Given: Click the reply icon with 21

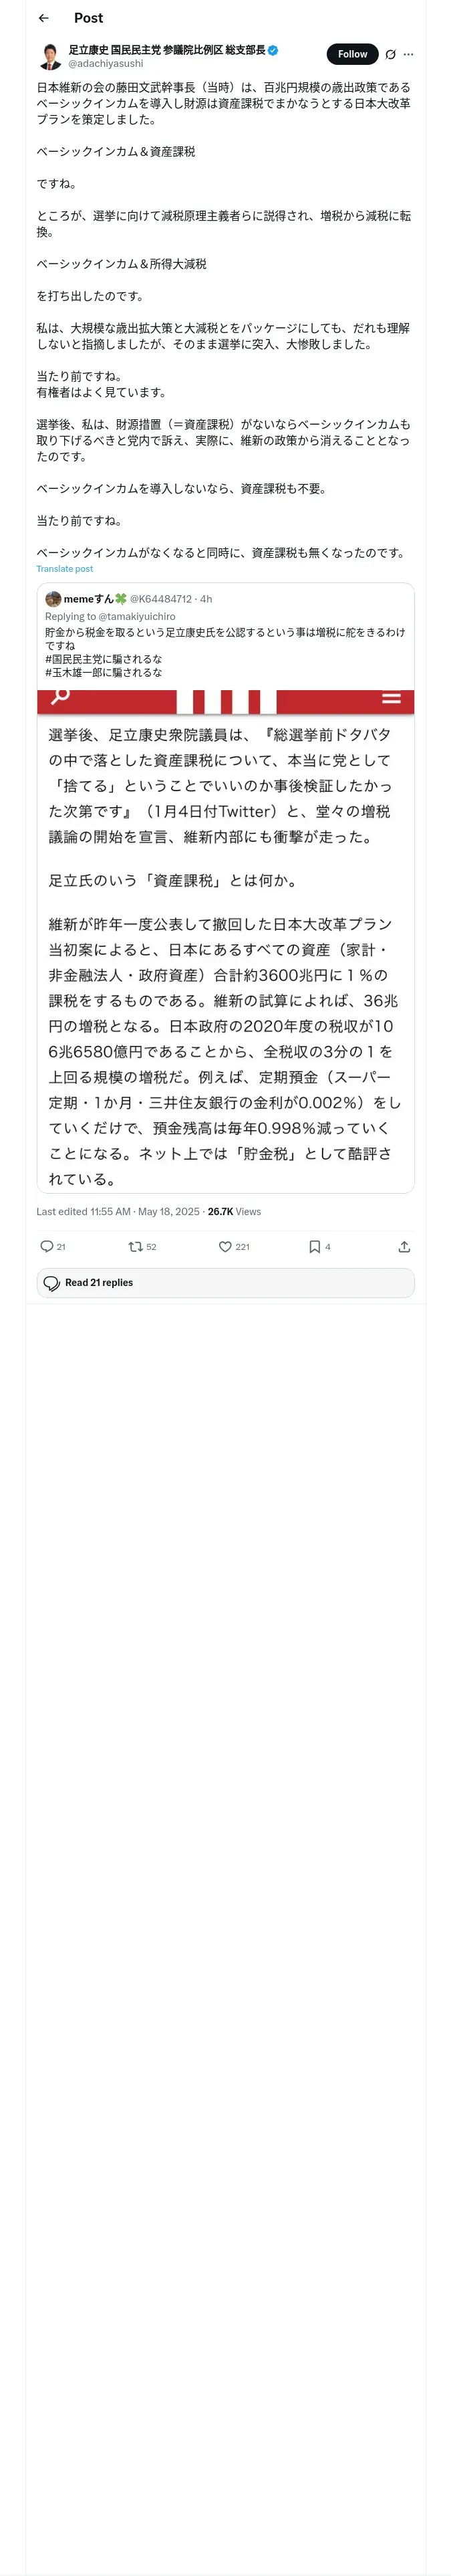Looking at the screenshot, I should (52, 1247).
